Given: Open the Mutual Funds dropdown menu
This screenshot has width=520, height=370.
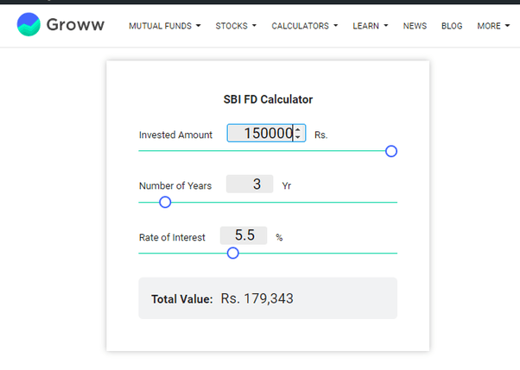Looking at the screenshot, I should pyautogui.click(x=165, y=26).
